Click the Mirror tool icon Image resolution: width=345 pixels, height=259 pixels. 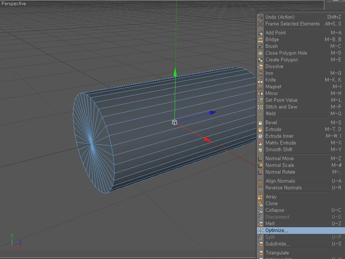click(x=260, y=93)
